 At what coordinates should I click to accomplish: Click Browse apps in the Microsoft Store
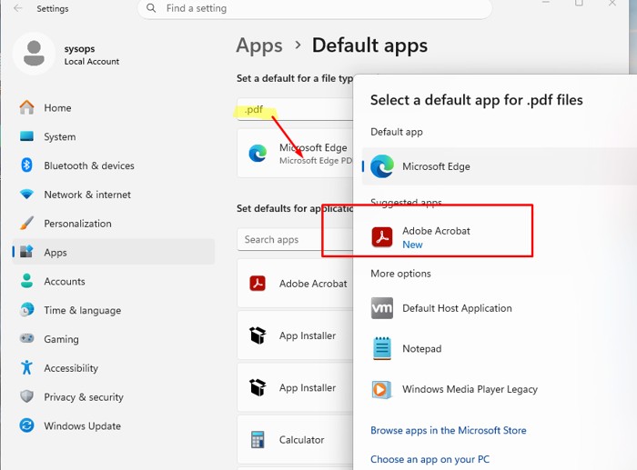coord(448,430)
